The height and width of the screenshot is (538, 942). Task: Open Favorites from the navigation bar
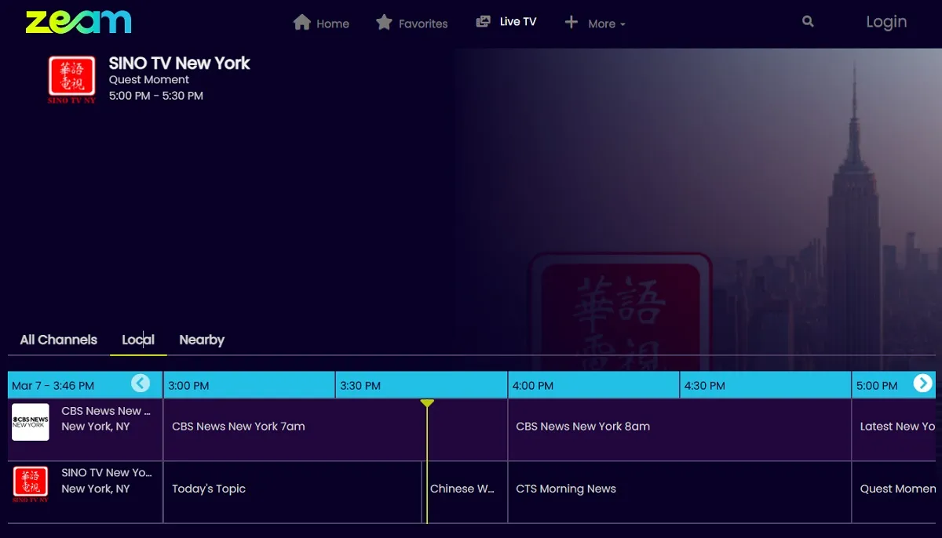click(411, 24)
